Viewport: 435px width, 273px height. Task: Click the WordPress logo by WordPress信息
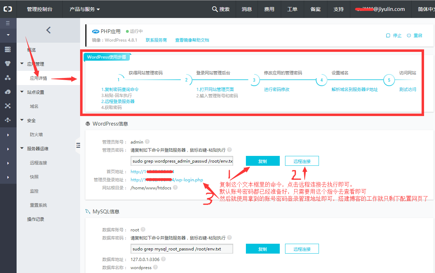88,124
